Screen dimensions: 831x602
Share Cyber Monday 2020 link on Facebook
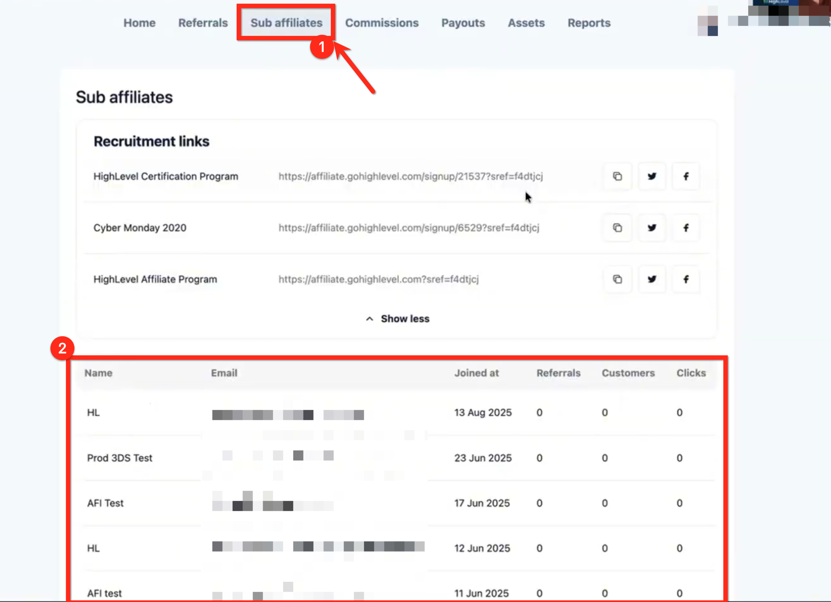pyautogui.click(x=686, y=228)
